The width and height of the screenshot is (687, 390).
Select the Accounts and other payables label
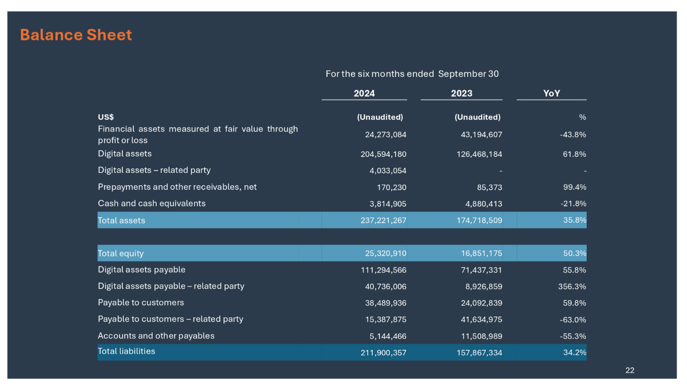pos(156,336)
